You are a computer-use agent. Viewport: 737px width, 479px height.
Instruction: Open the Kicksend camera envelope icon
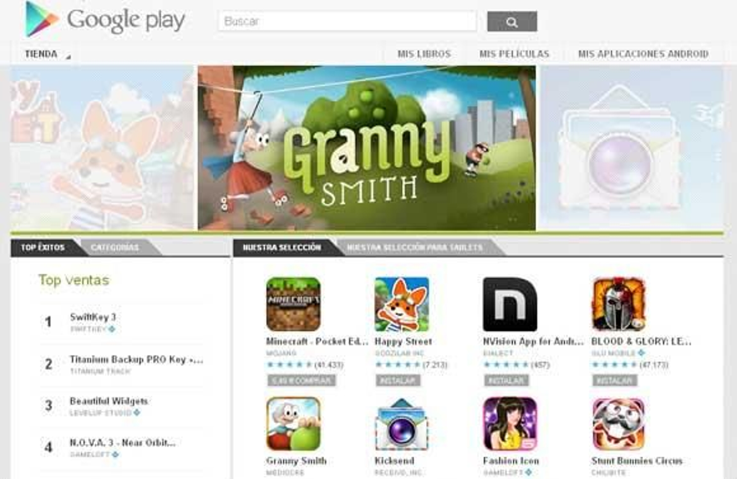pos(402,424)
